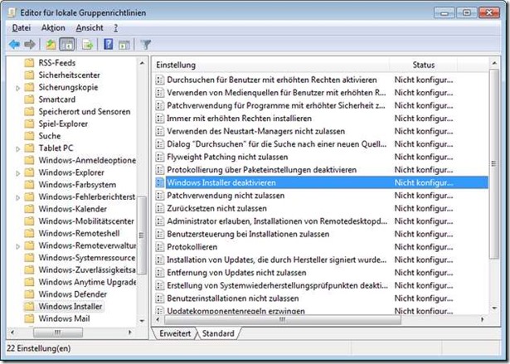Expand the Windows-Fehlerberichterstattung tree node
The width and height of the screenshot is (510, 364).
point(18,197)
